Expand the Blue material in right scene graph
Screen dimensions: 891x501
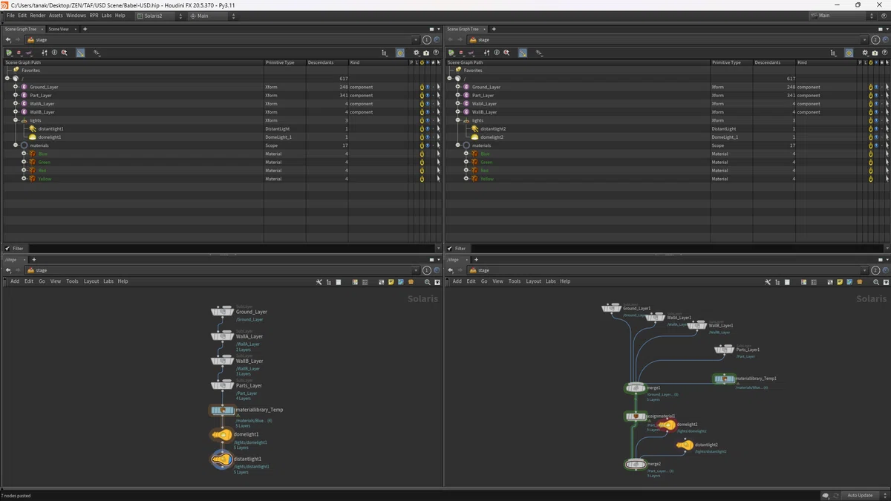click(x=466, y=154)
